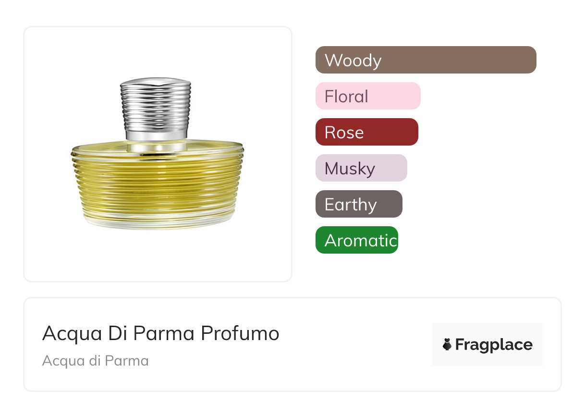585x415 pixels.
Task: Select the pink Floral accord bar
Action: click(368, 96)
